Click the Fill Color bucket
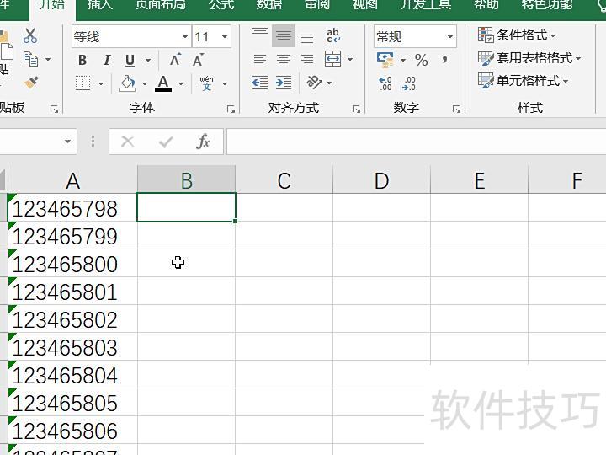This screenshot has height=455, width=606. click(127, 83)
